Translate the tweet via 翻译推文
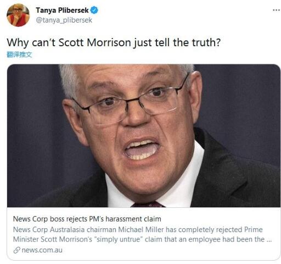 coord(19,54)
